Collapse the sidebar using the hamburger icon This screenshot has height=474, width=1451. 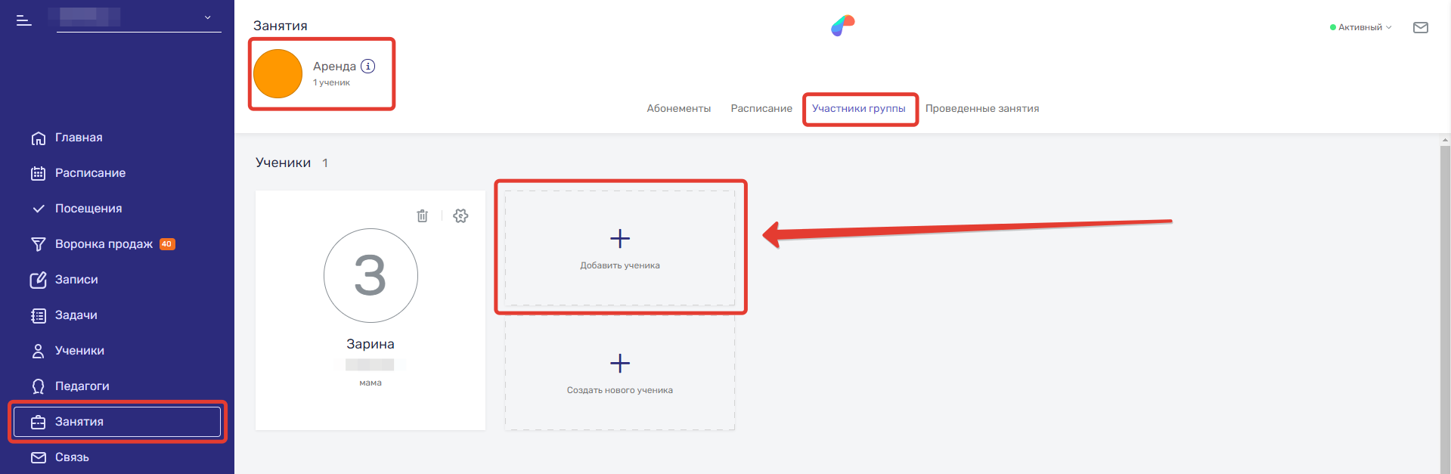coord(24,20)
